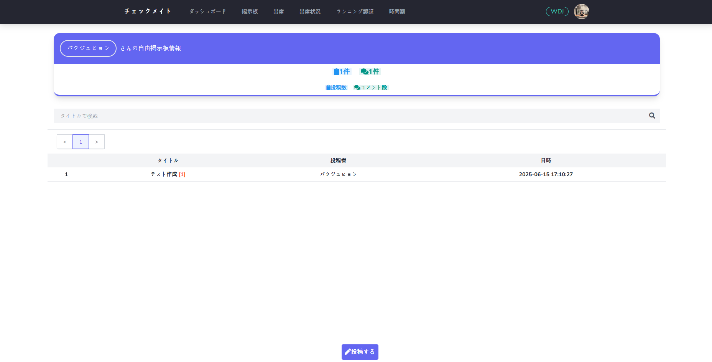The width and height of the screenshot is (712, 362).
Task: Click さんの自由掲示板情報 heading text
Action: point(151,48)
